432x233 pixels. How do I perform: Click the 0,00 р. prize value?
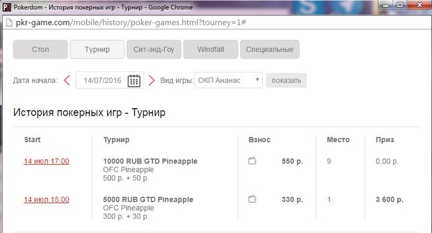[x=387, y=161]
